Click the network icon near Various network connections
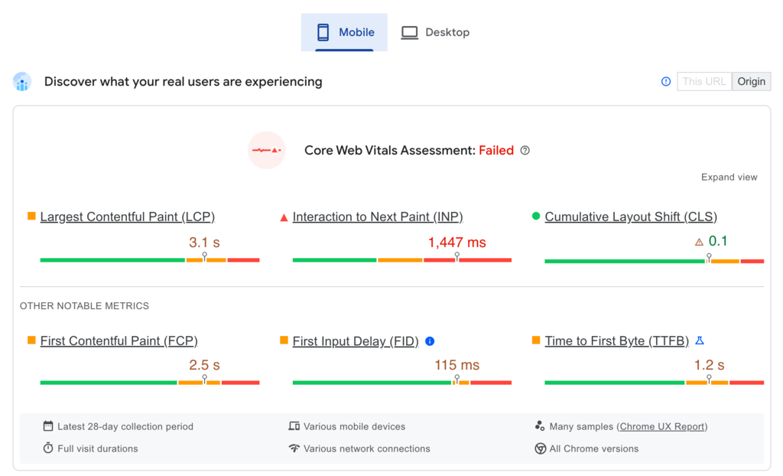 point(294,448)
